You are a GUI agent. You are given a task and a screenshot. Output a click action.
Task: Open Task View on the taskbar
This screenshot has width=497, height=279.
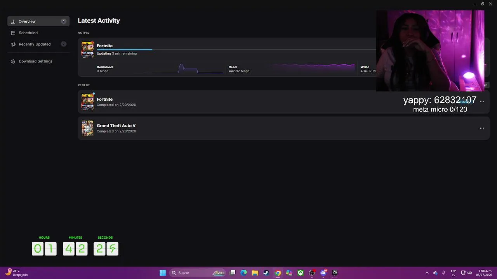pos(233,273)
